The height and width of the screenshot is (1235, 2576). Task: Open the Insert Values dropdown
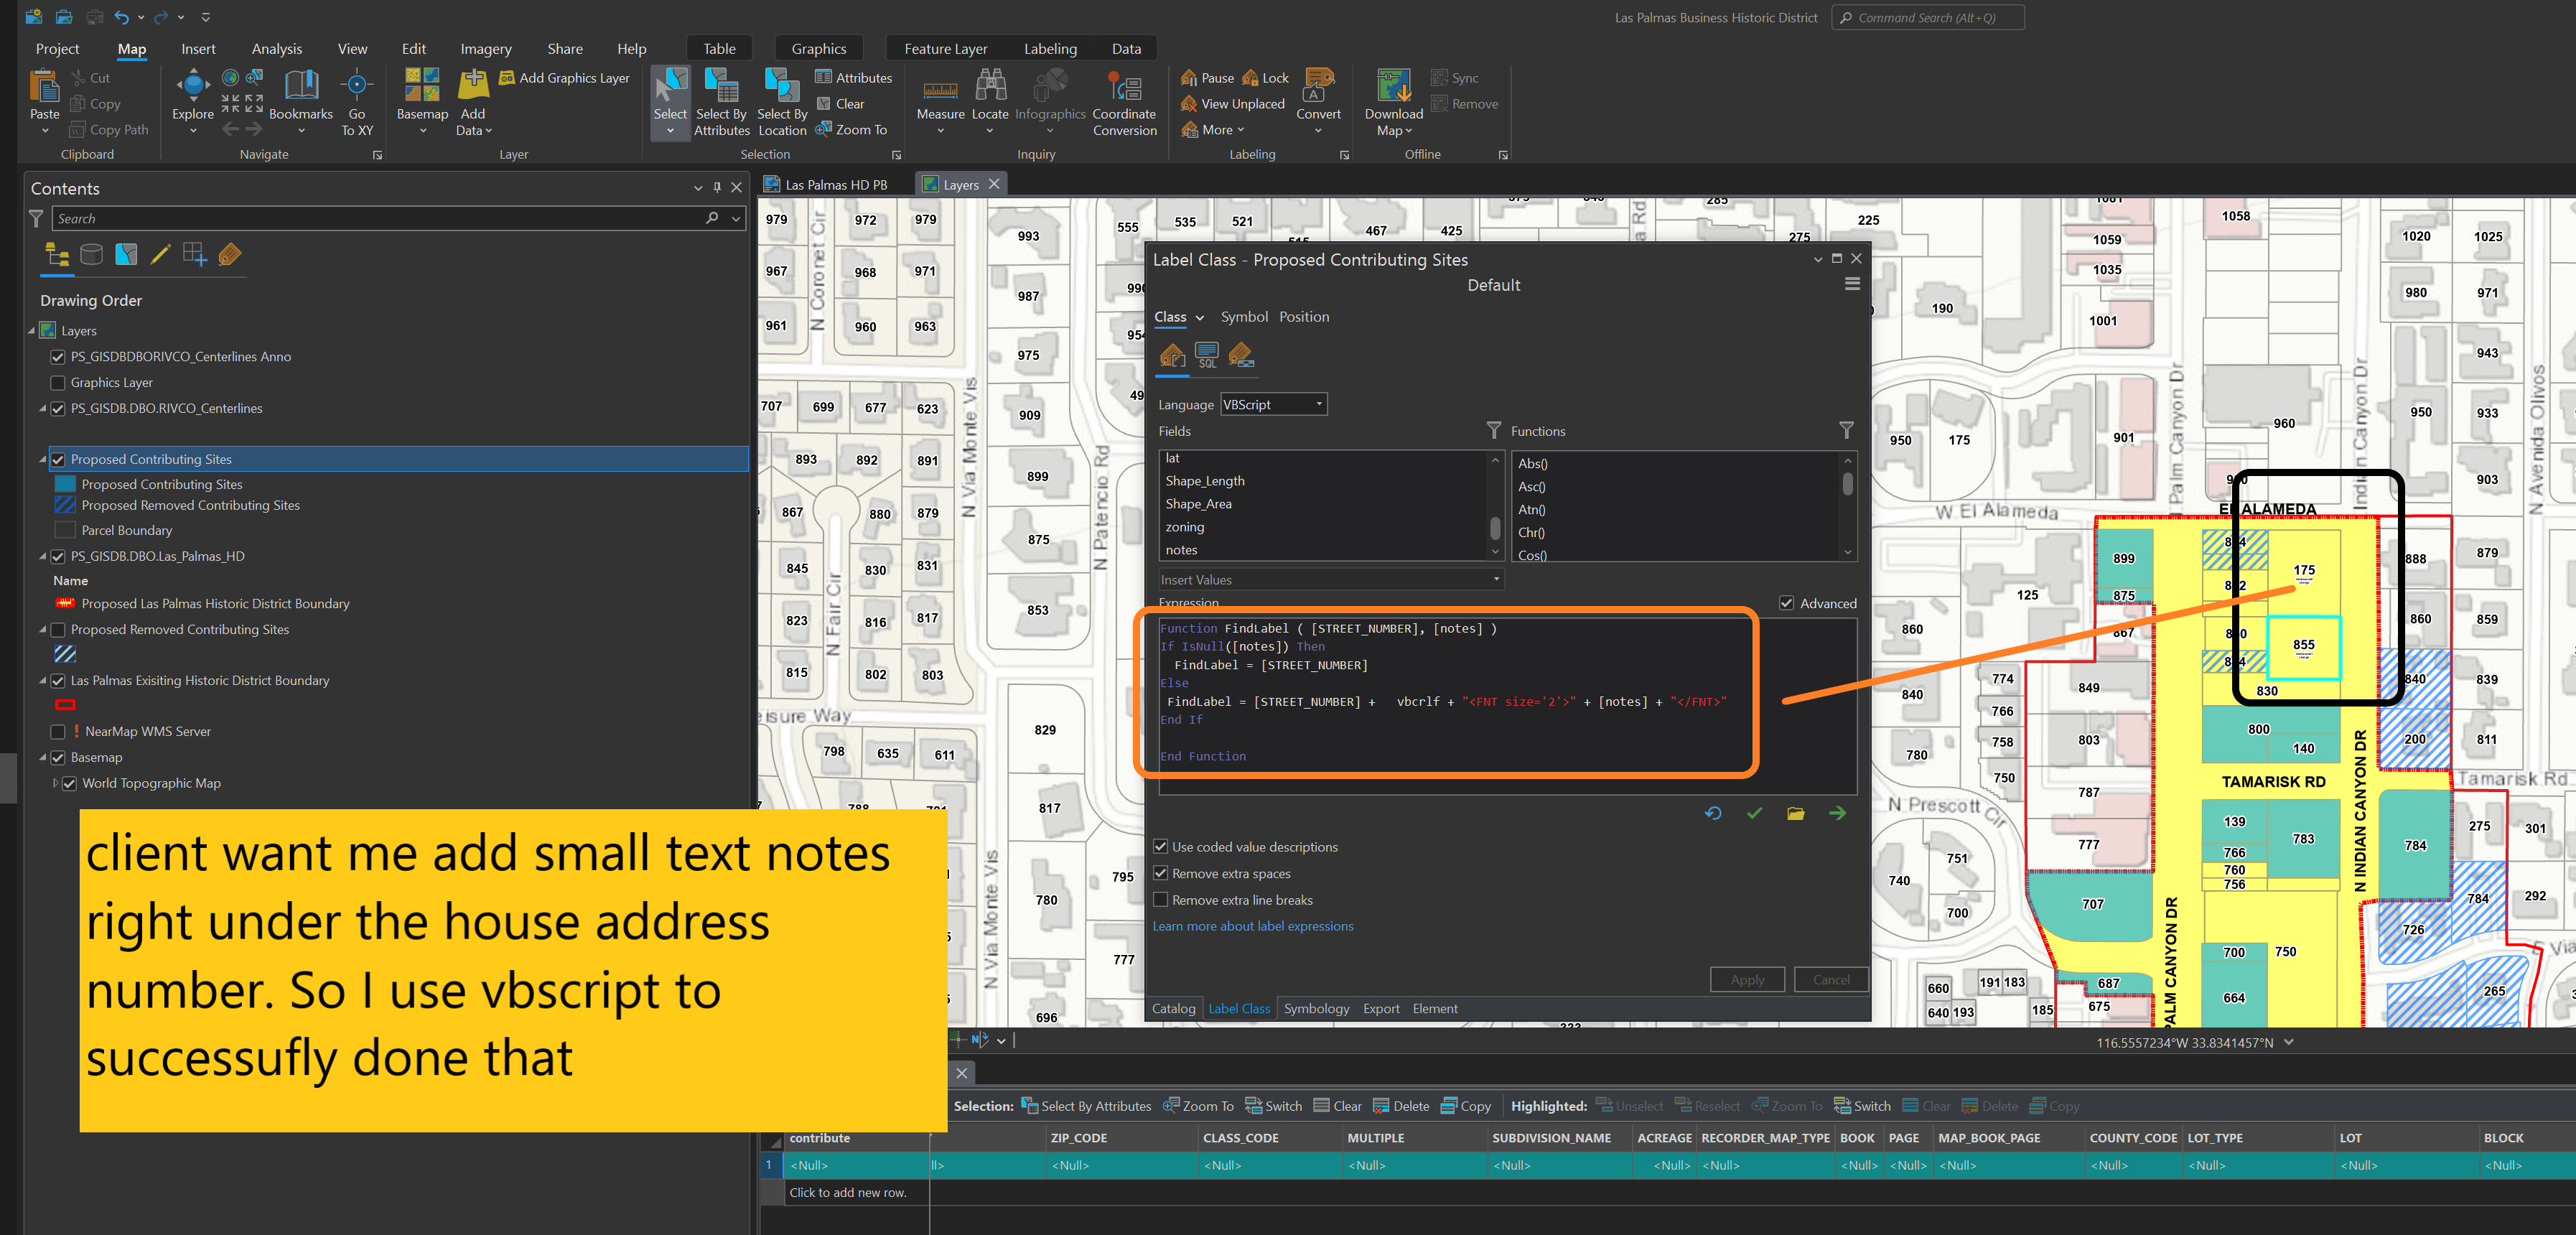pyautogui.click(x=1330, y=580)
